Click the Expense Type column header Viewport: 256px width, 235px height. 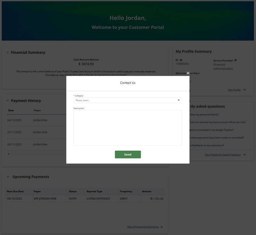pyautogui.click(x=95, y=191)
